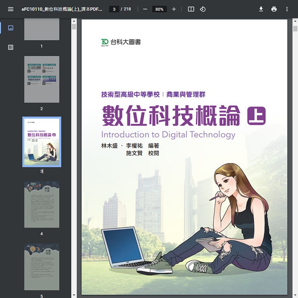Image resolution: width=298 pixels, height=298 pixels.
Task: Open page 4 thumbnail
Action: pos(42,204)
